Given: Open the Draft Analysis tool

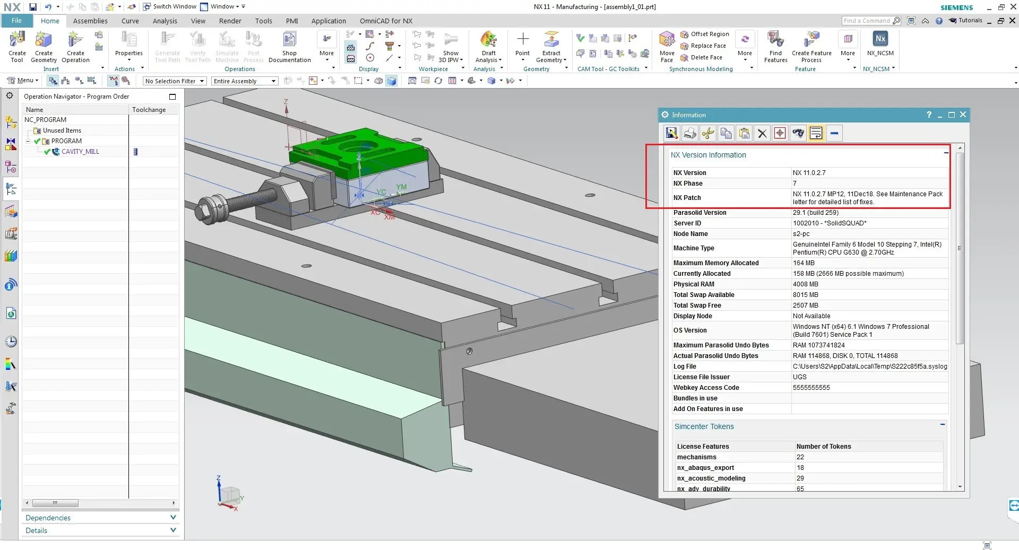Looking at the screenshot, I should tap(488, 47).
